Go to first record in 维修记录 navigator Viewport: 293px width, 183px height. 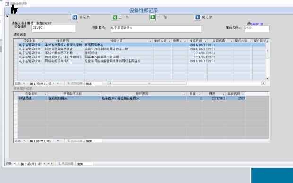(24, 83)
